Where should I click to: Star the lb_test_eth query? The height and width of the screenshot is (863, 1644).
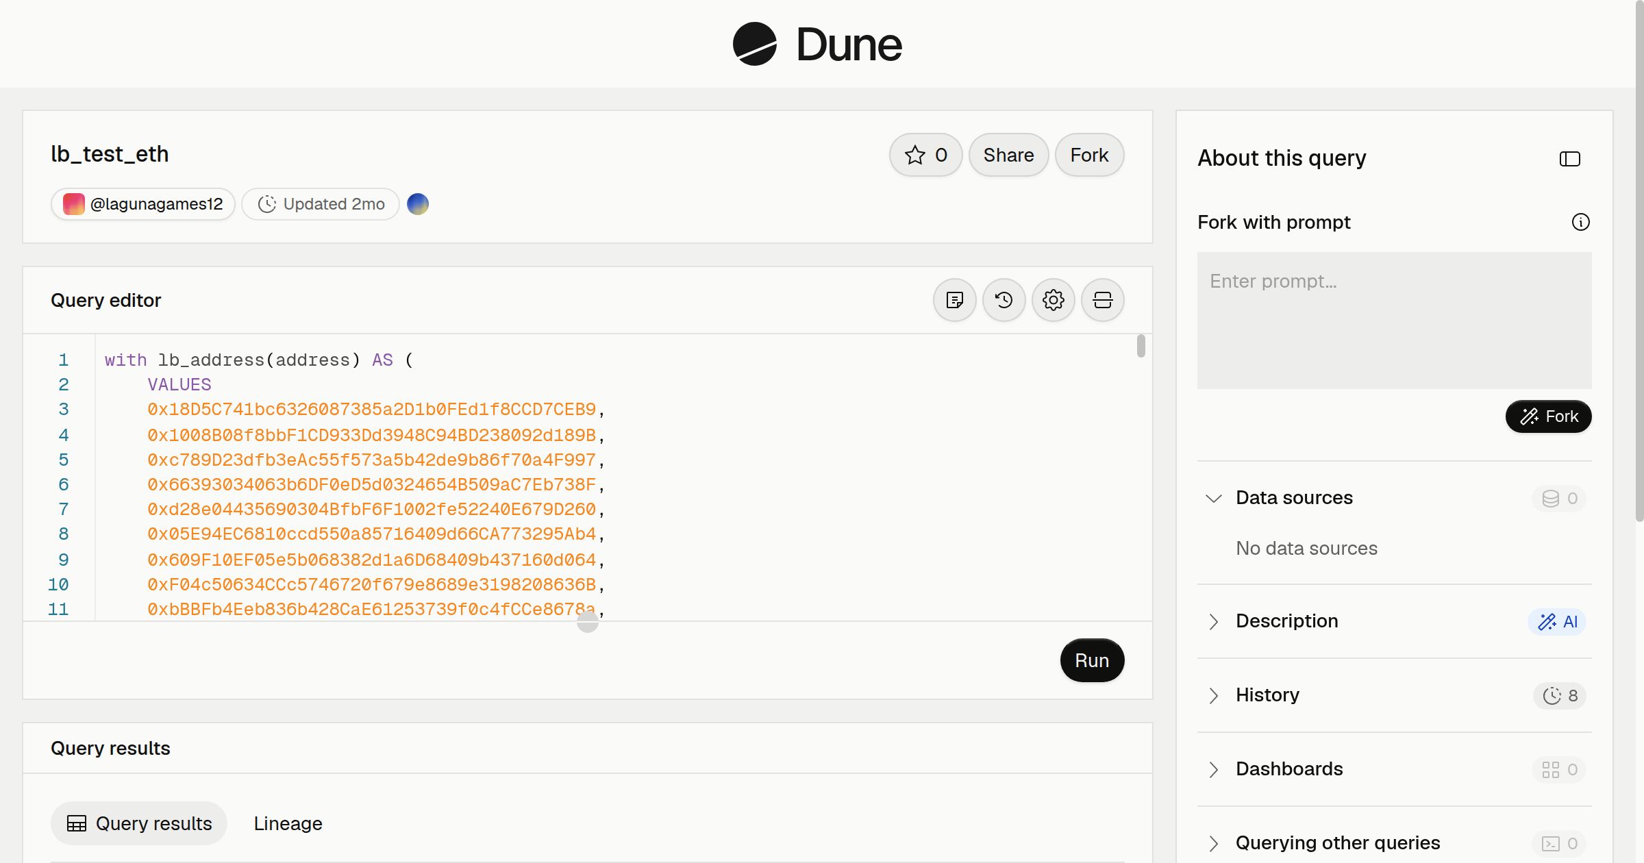coord(925,155)
